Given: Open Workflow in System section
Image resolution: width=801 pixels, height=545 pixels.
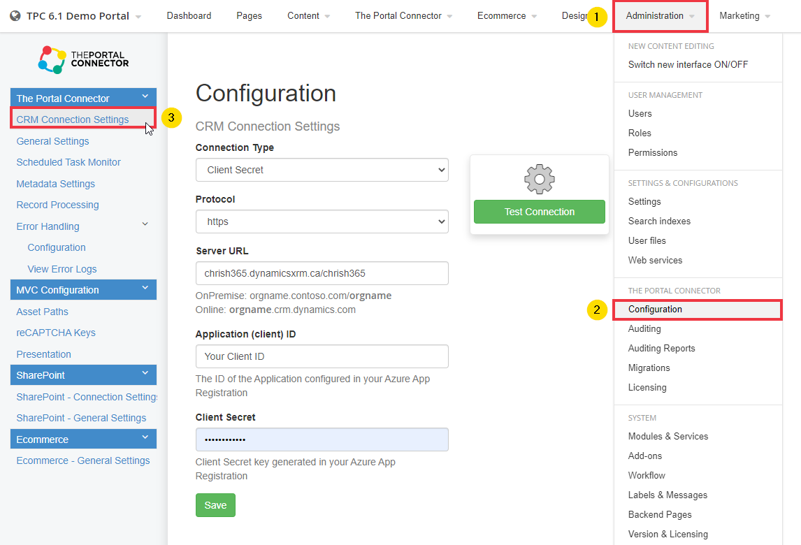Looking at the screenshot, I should coord(647,476).
